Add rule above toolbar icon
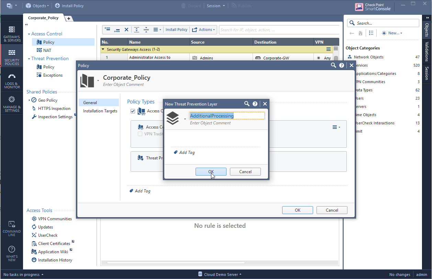 pyautogui.click(x=107, y=30)
